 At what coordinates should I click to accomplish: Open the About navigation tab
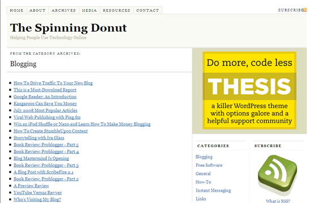pyautogui.click(x=37, y=10)
